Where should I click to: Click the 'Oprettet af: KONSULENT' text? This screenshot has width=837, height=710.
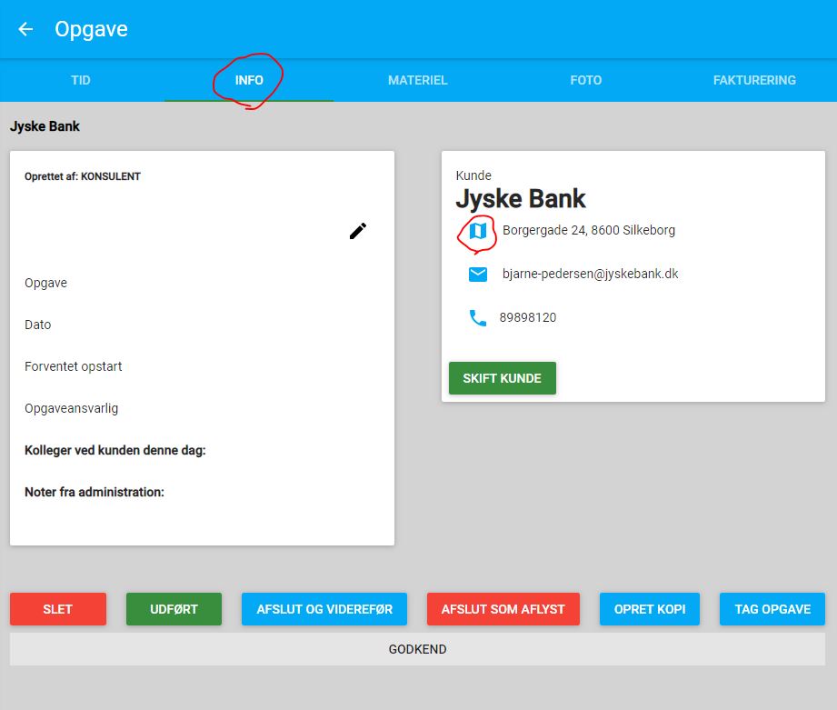pyautogui.click(x=82, y=176)
